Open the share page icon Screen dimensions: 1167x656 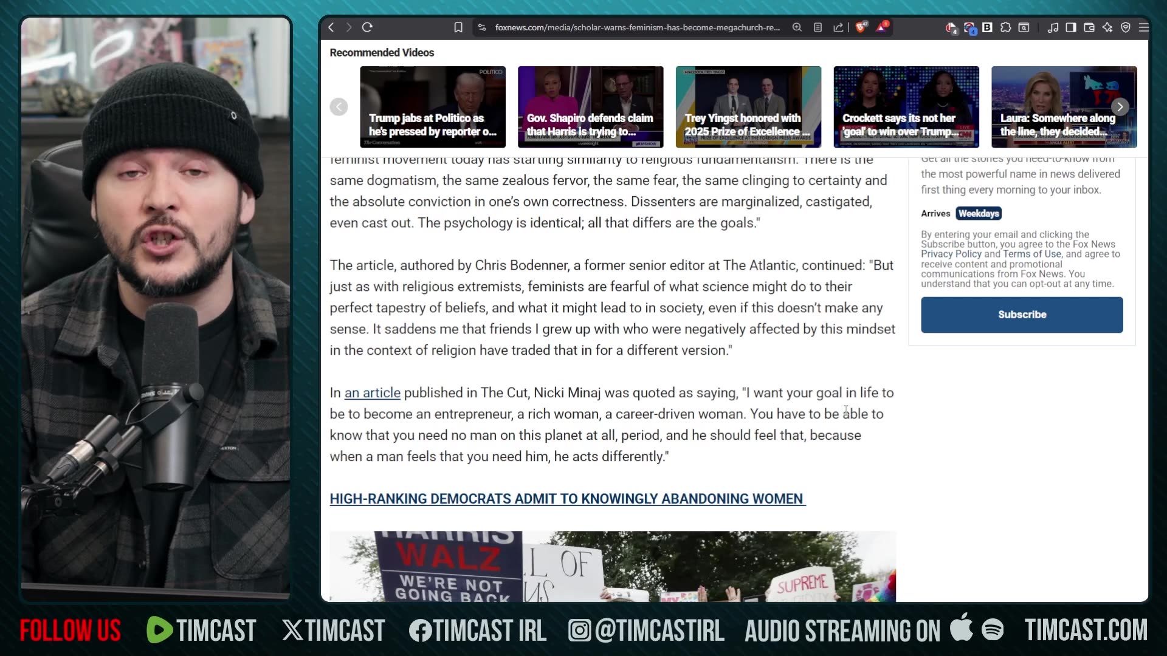pos(838,27)
